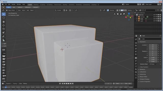Click the Intersect mode button

(x=36, y=7)
